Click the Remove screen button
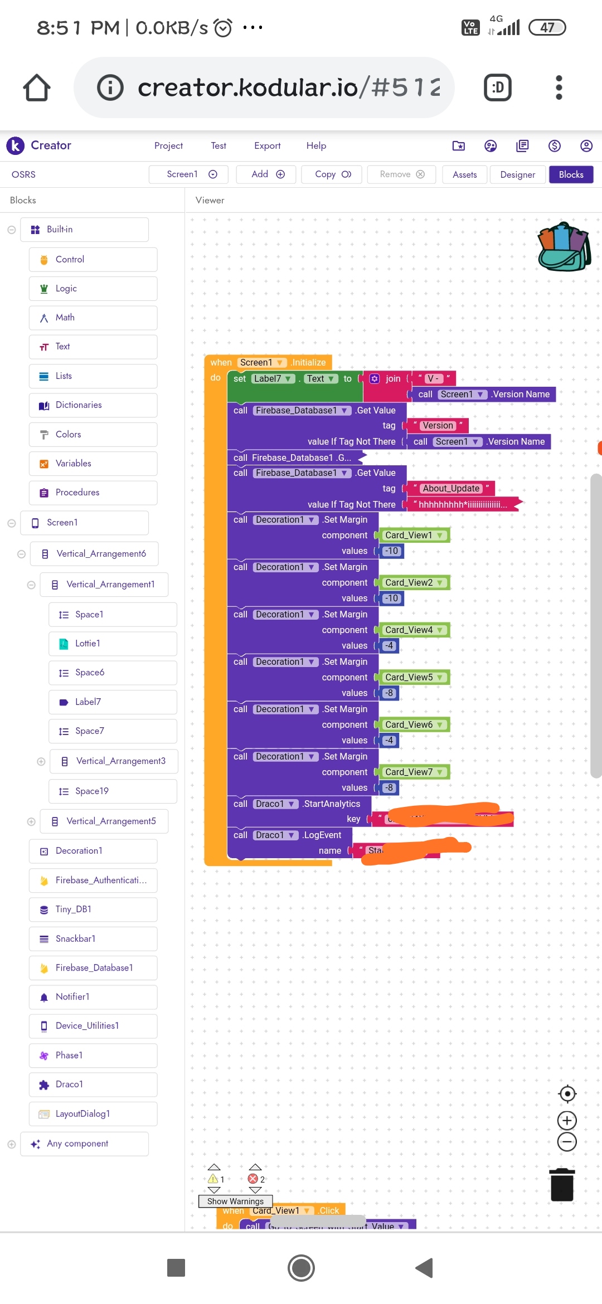 coord(402,174)
